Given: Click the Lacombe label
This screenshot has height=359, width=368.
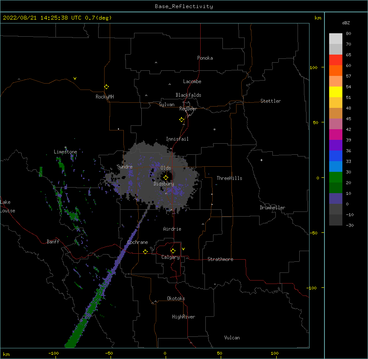Looking at the screenshot, I should [192, 81].
